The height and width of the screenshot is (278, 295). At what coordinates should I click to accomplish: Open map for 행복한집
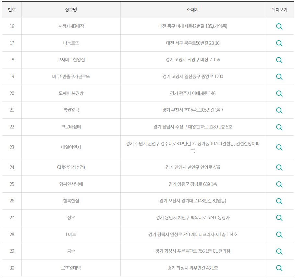coord(279,201)
